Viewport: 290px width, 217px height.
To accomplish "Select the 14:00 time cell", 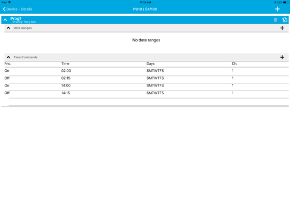I will tap(66, 85).
